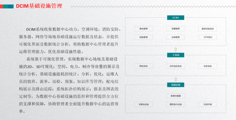Click the line starting "服务器、网络等场地基础设施"
Viewport: 236px width, 120px height.
coord(69,37)
